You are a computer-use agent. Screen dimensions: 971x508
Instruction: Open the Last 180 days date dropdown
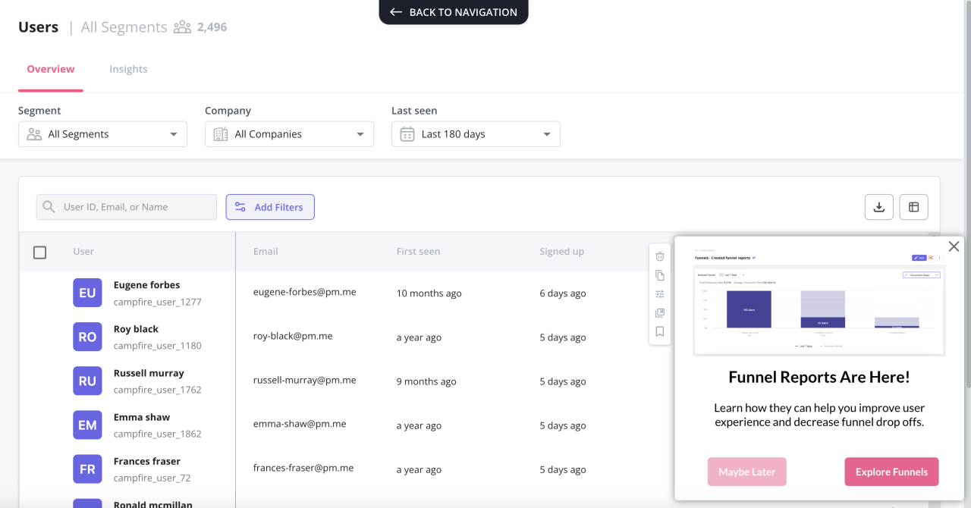tap(476, 133)
